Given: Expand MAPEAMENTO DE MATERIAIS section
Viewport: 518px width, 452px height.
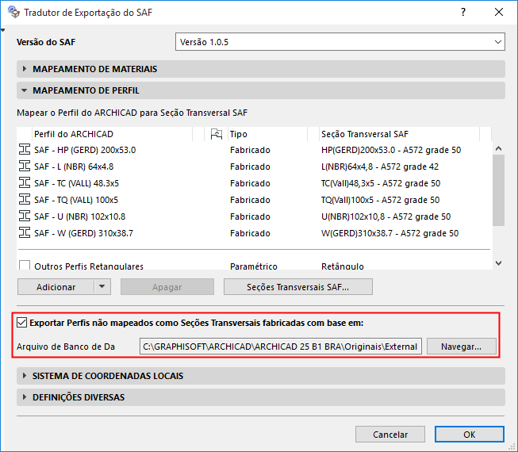Looking at the screenshot, I should coord(261,69).
